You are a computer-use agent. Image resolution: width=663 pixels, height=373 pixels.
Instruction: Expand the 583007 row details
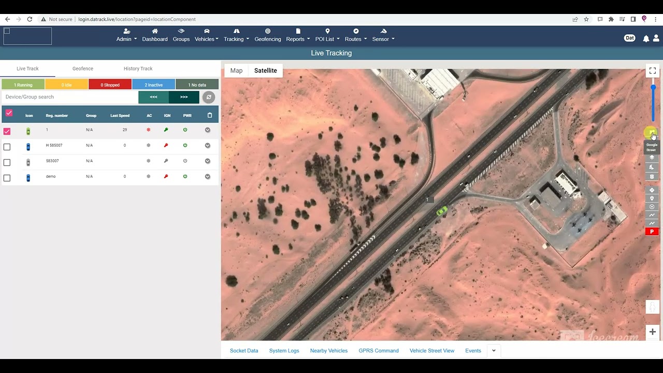[208, 161]
